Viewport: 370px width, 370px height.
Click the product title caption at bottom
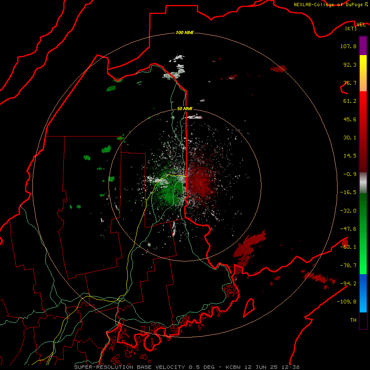coord(187,367)
